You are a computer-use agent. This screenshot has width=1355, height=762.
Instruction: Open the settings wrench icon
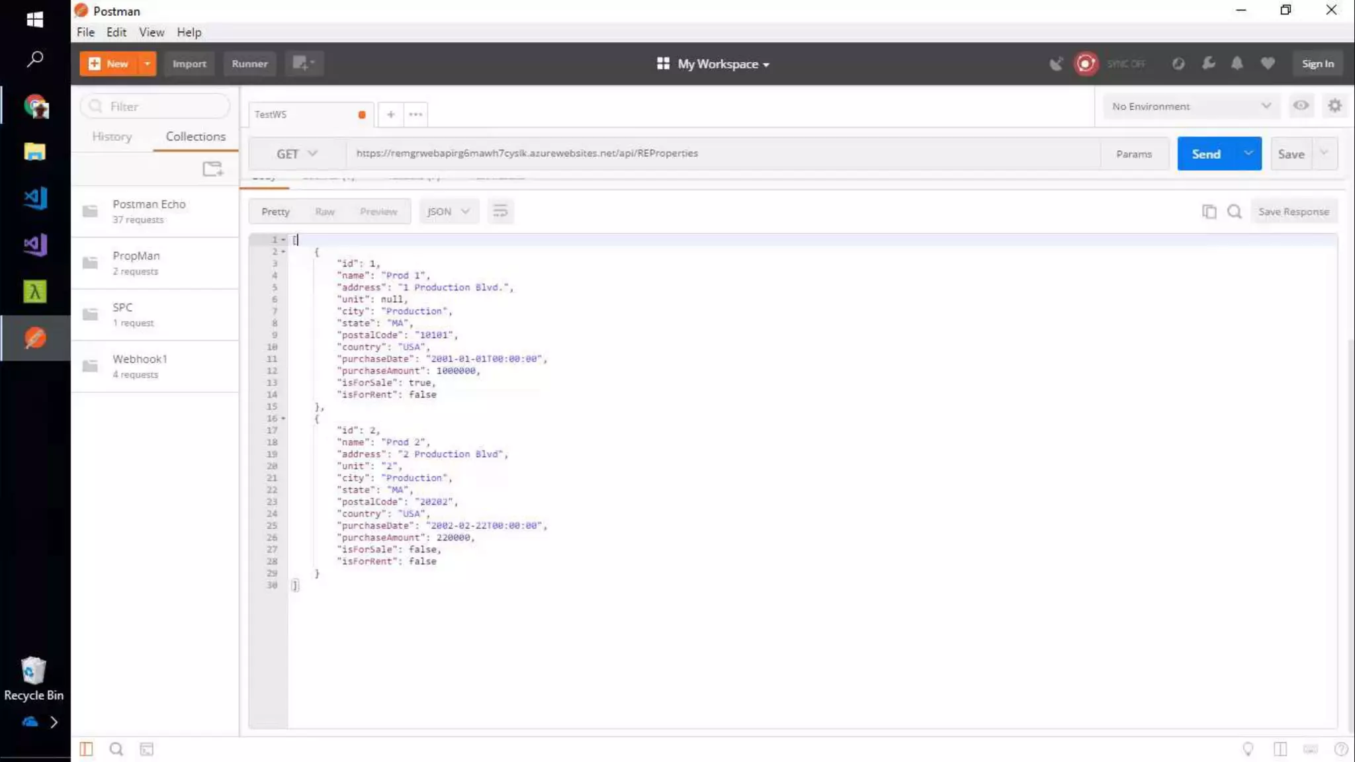tap(1208, 63)
